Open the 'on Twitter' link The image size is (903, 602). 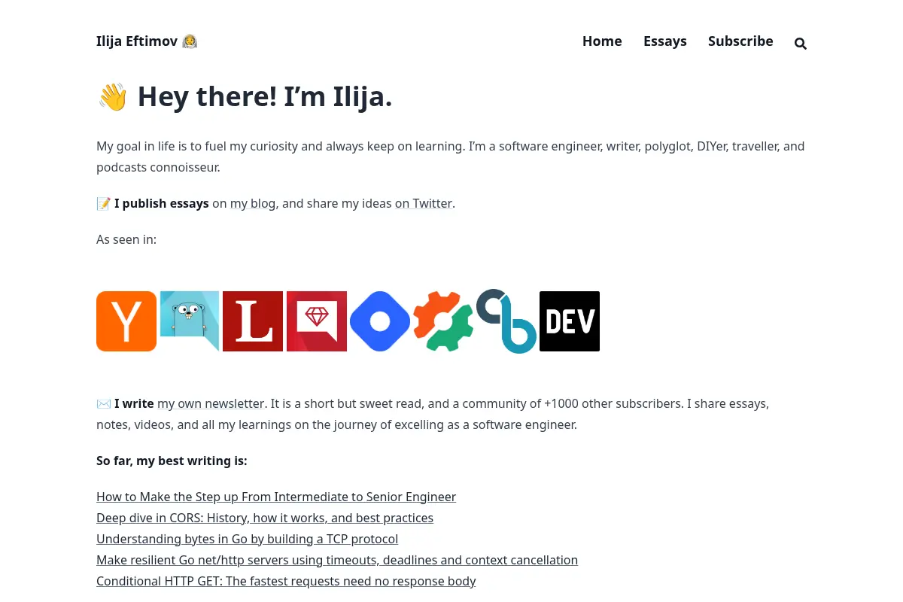pyautogui.click(x=424, y=203)
